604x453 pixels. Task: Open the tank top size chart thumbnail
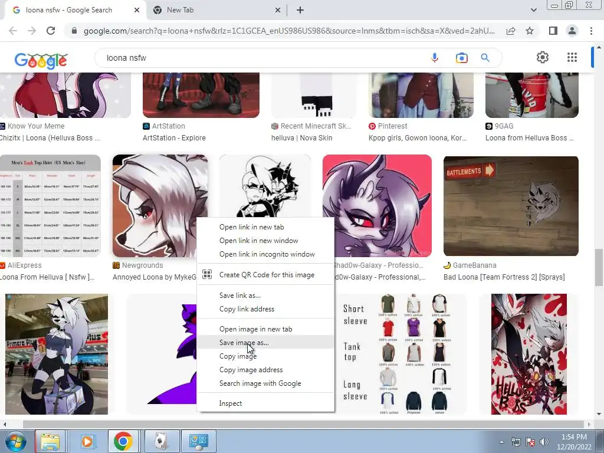(x=50, y=206)
